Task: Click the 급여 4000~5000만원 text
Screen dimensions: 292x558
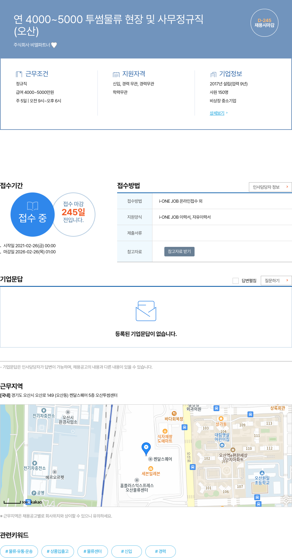Action: coord(35,92)
